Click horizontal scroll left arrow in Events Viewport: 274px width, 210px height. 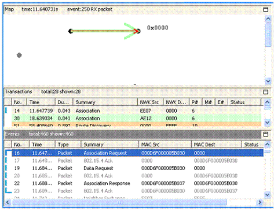point(8,202)
